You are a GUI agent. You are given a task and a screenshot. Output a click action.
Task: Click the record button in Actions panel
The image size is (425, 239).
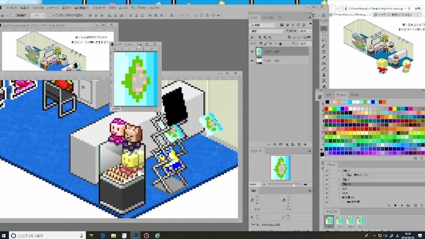395,205
